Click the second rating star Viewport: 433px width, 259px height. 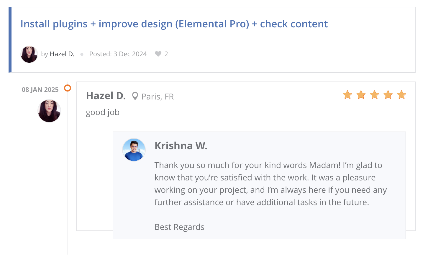tap(361, 95)
